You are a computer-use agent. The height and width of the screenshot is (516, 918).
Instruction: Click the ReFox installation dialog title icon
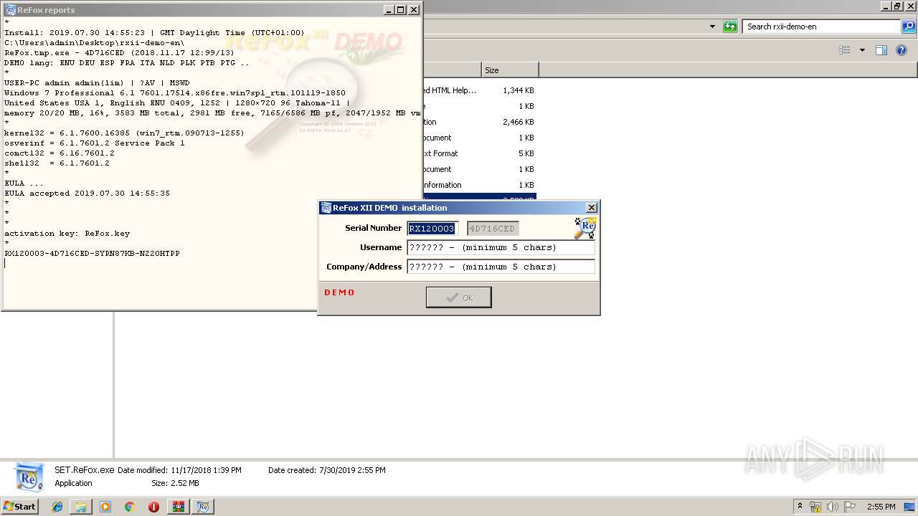point(326,208)
